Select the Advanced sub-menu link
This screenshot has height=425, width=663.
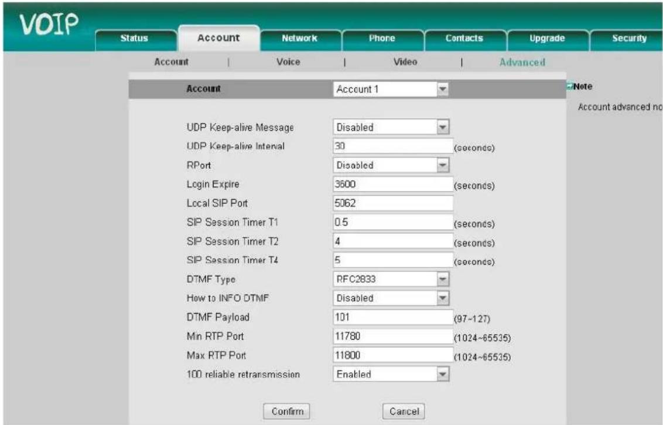[x=522, y=63]
